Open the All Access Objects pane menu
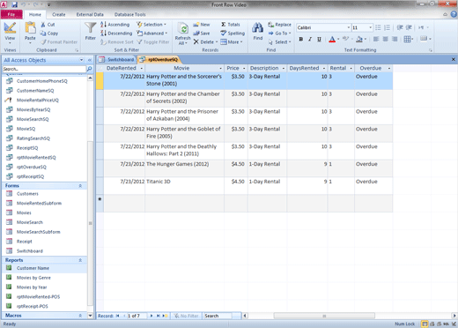The image size is (458, 328). [81, 60]
